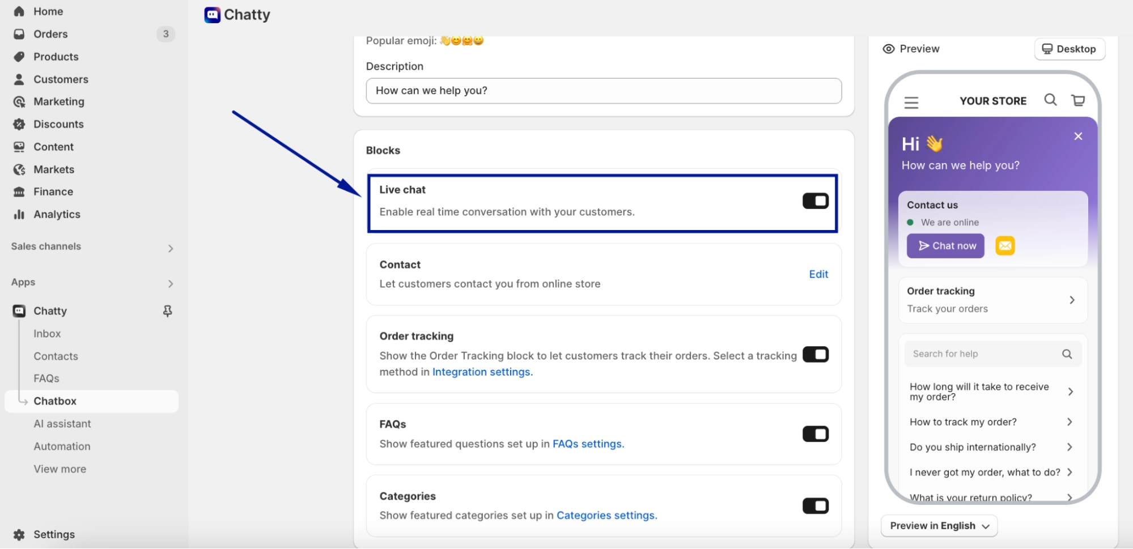This screenshot has height=549, width=1133.
Task: Disable the FAQs block toggle
Action: pyautogui.click(x=815, y=433)
